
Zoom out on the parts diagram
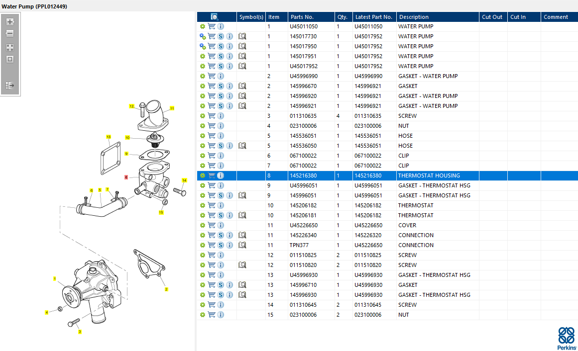click(x=10, y=33)
